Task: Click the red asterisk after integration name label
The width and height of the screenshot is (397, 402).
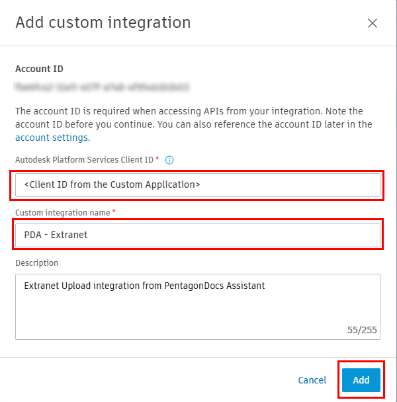Action: pyautogui.click(x=113, y=211)
